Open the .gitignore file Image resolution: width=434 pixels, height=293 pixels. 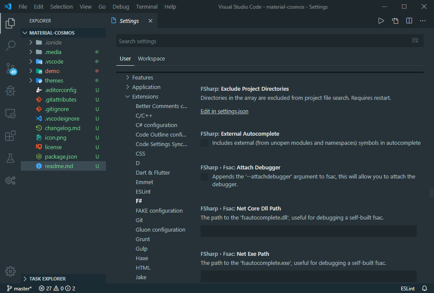coord(57,109)
